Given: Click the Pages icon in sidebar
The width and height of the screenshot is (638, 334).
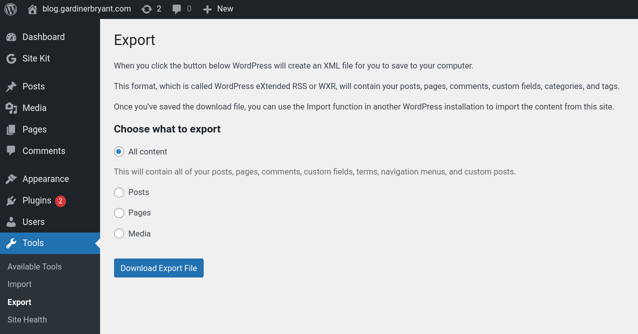Looking at the screenshot, I should click(11, 129).
